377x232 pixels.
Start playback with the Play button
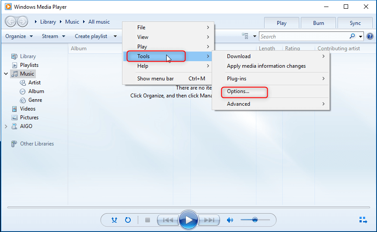point(188,220)
